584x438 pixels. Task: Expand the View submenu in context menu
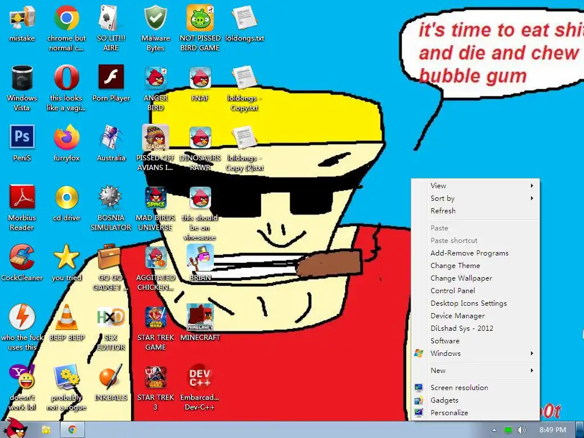point(475,185)
